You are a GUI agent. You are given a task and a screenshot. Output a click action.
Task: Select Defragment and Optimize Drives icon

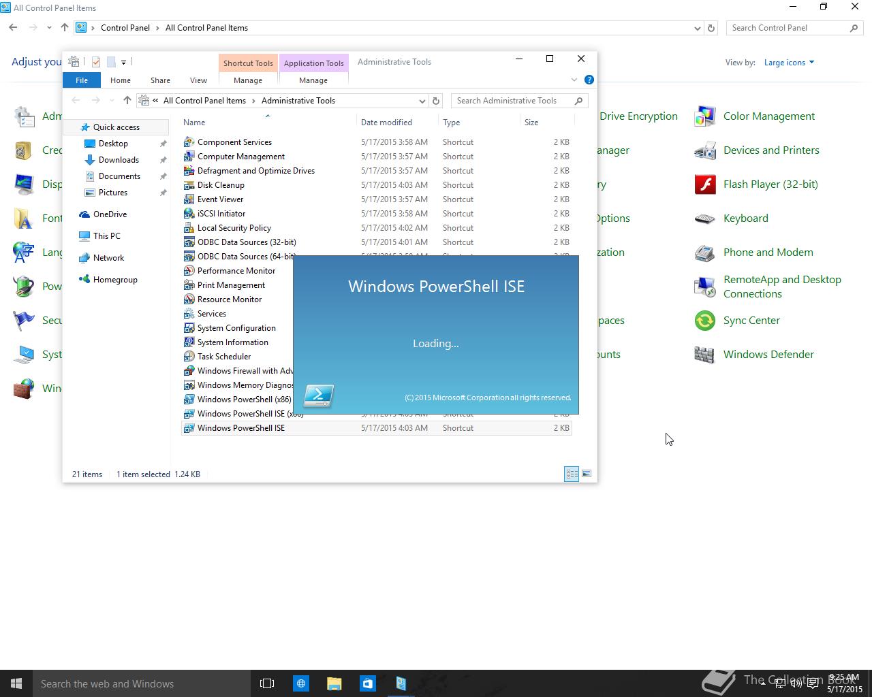[x=189, y=171]
